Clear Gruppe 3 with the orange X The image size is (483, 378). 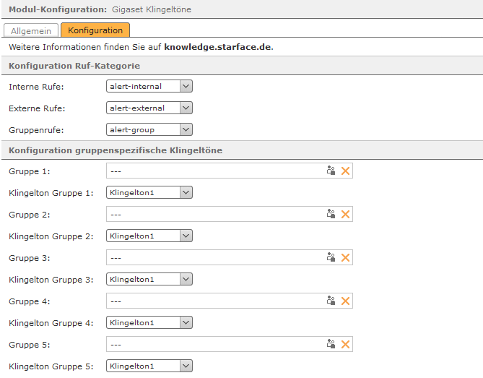(x=345, y=257)
